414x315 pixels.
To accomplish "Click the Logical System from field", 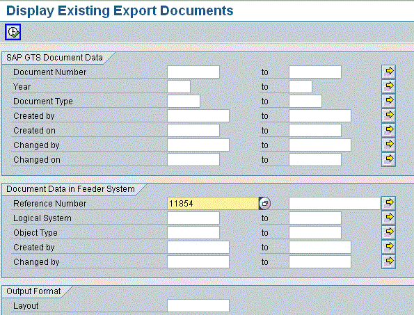I will pyautogui.click(x=193, y=218).
